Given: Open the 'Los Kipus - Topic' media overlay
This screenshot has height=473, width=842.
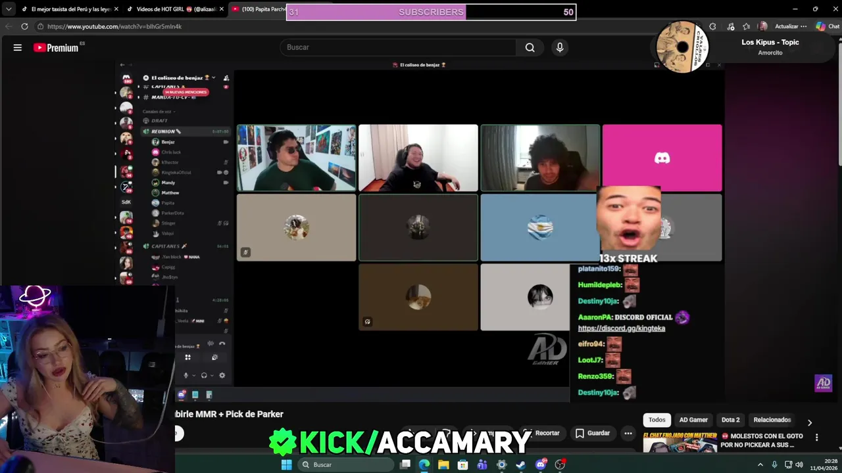Looking at the screenshot, I should coord(770,47).
